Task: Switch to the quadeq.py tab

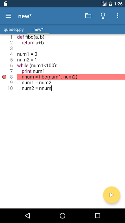Action: (14, 30)
